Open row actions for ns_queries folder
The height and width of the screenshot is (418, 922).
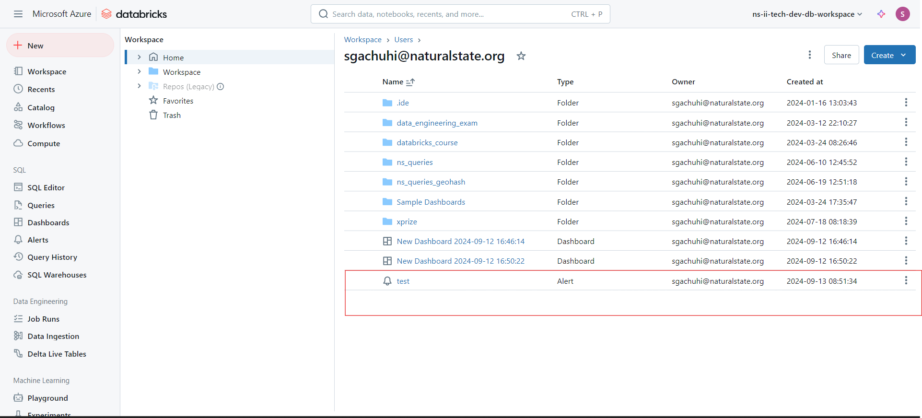pos(906,162)
